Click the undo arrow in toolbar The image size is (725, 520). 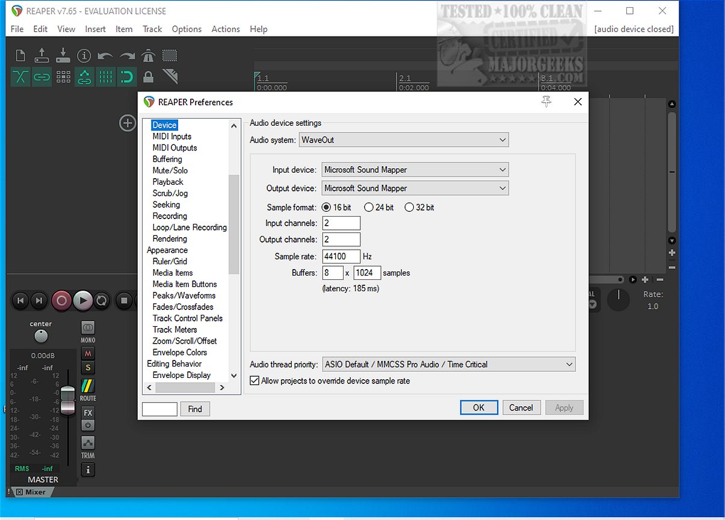click(105, 56)
